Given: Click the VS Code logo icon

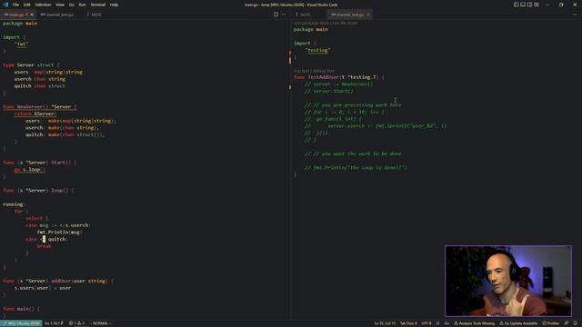Looking at the screenshot, I should coord(5,5).
